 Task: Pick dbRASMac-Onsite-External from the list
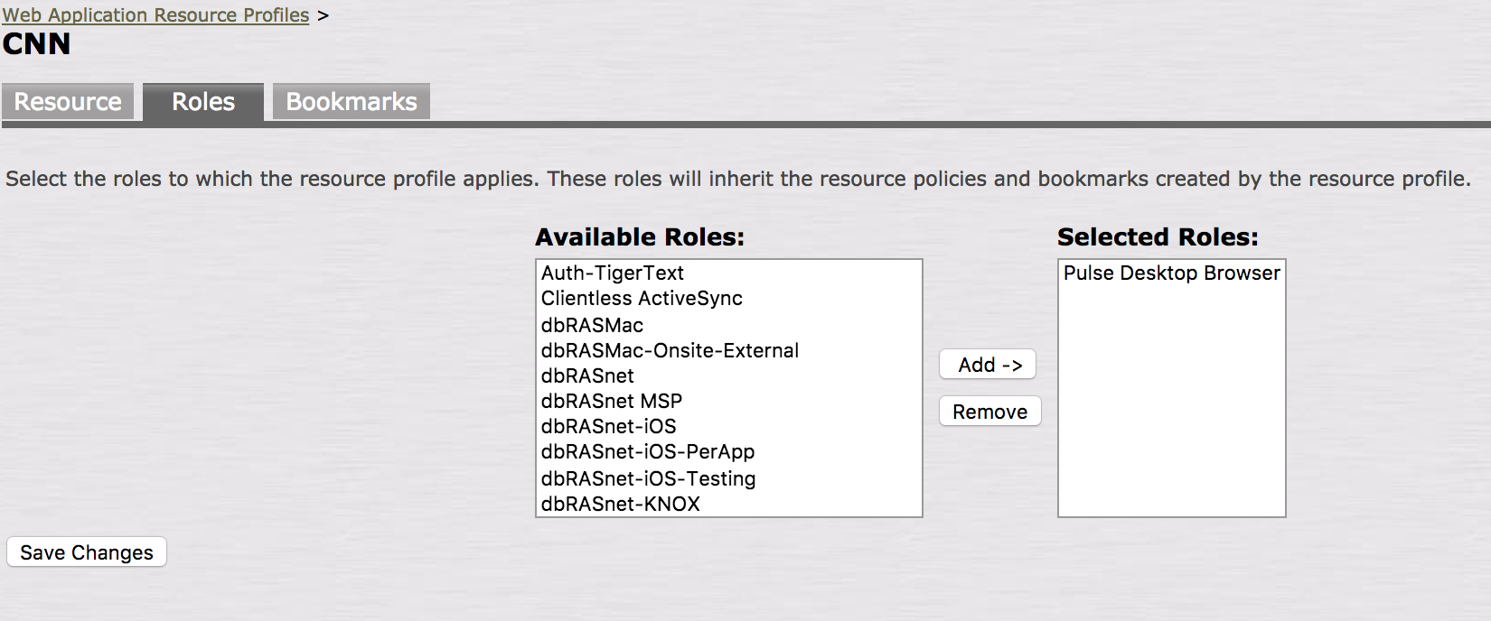point(670,350)
